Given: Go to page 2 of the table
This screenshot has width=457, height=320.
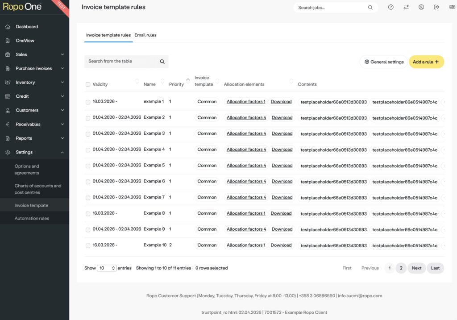Looking at the screenshot, I should point(401,268).
